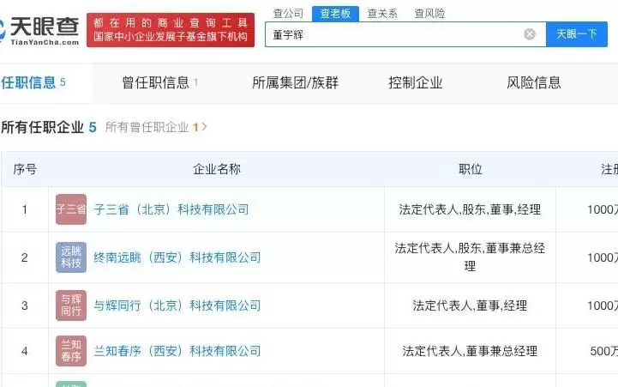Click position cell 法定代表人,股东,董事,经理
Image resolution: width=618 pixels, height=387 pixels.
(x=470, y=209)
